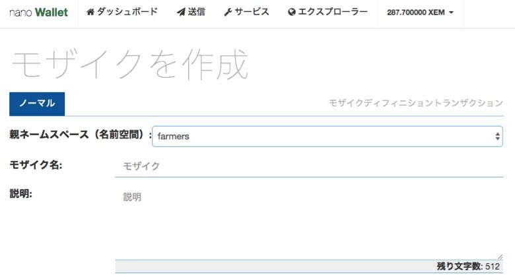Click the caret next to XEM balance

click(451, 13)
